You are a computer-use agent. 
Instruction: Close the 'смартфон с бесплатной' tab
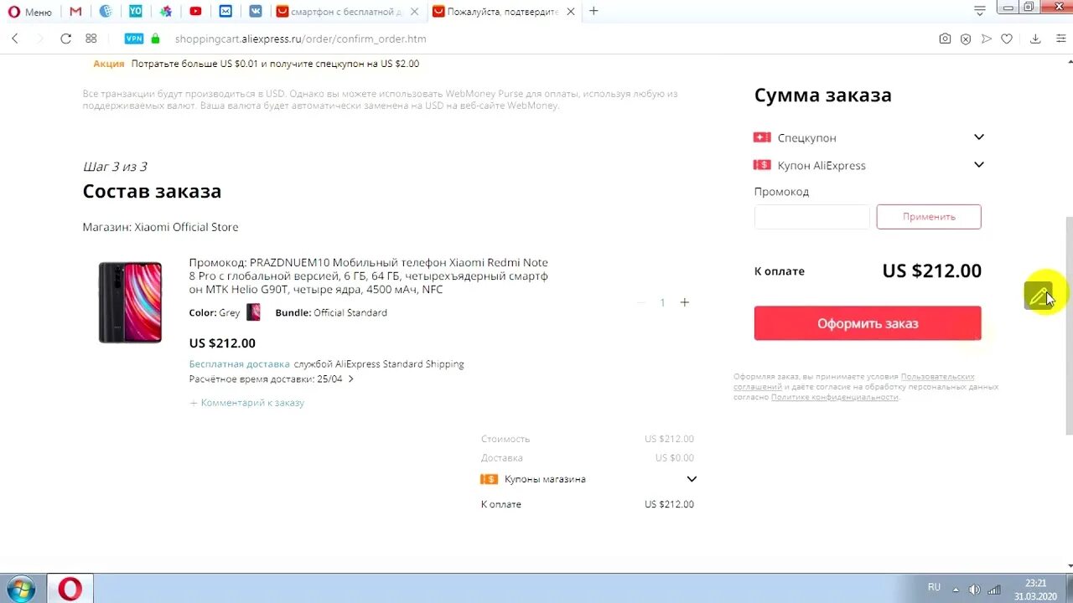coord(415,12)
